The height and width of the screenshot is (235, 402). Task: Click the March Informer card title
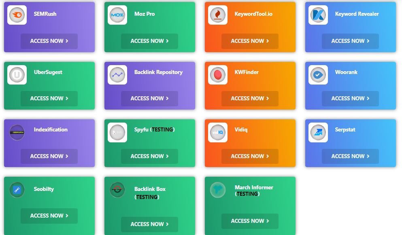point(254,187)
